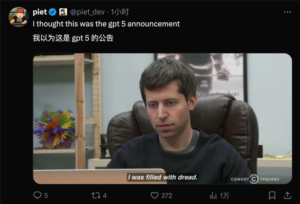Screen dimensions: 300x204
Task: Click the English tweet text about gpt 5
Action: tap(106, 24)
